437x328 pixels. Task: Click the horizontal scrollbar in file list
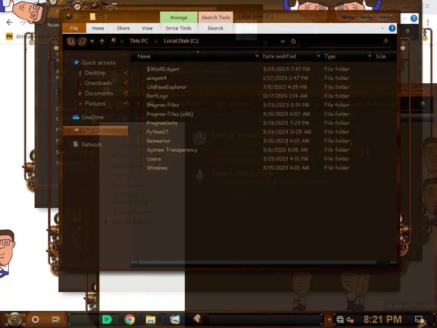[257, 263]
